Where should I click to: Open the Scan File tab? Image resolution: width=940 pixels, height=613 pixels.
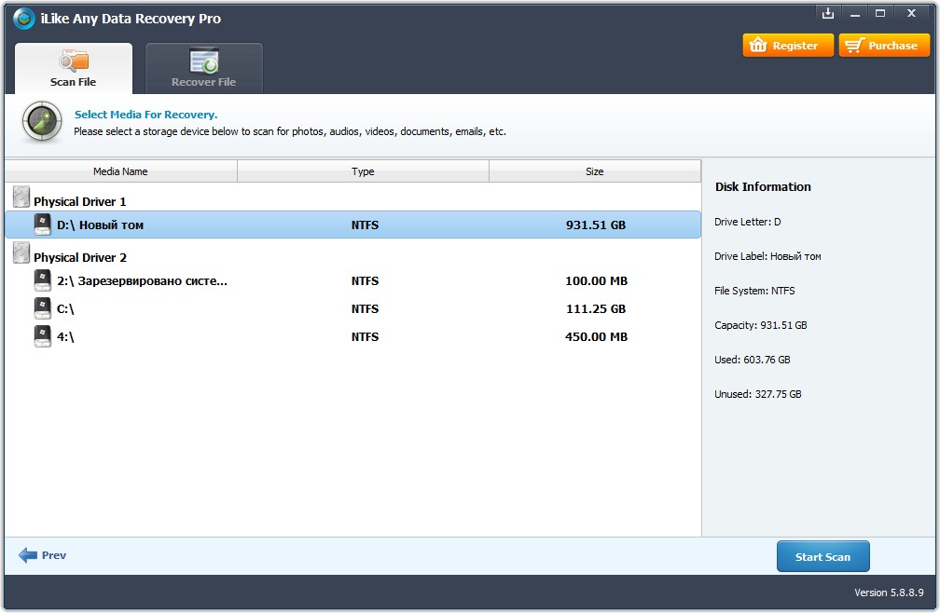point(74,69)
